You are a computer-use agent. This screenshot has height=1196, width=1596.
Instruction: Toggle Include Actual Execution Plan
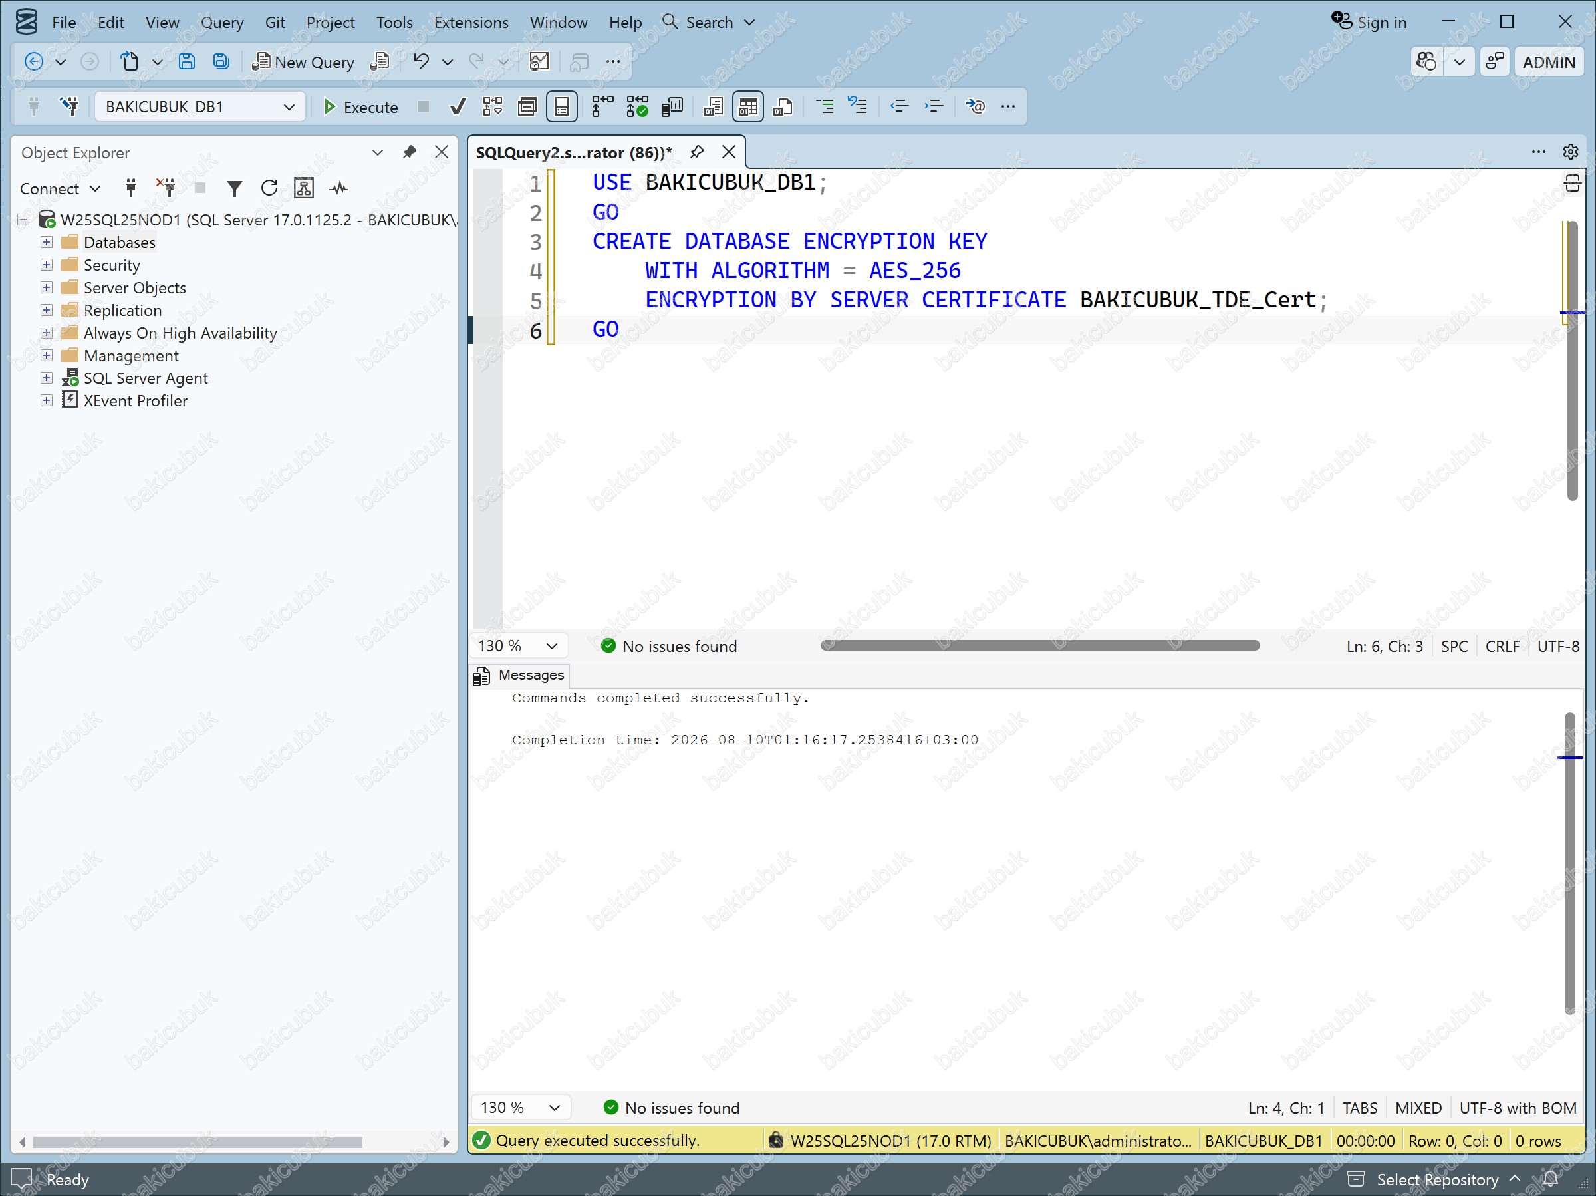point(602,107)
